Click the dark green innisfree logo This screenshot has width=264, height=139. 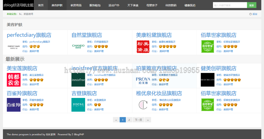(x=78, y=80)
